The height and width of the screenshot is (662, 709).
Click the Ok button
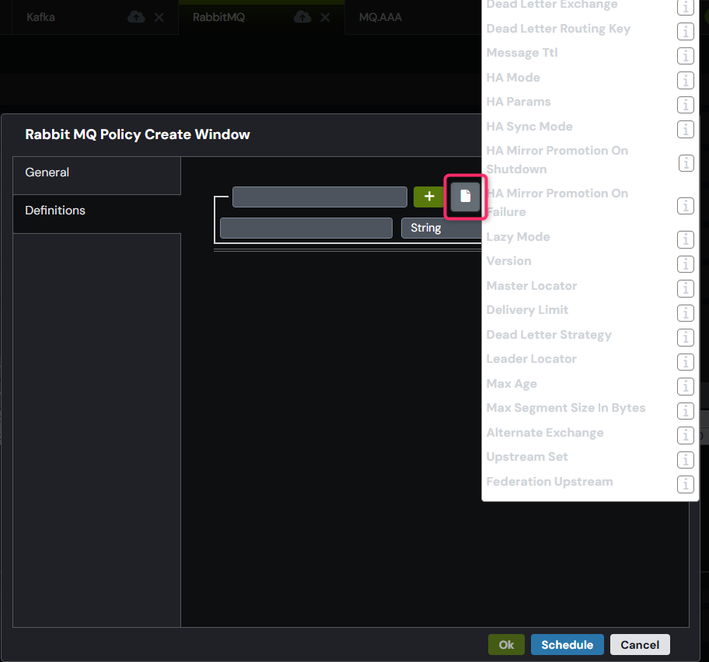506,644
